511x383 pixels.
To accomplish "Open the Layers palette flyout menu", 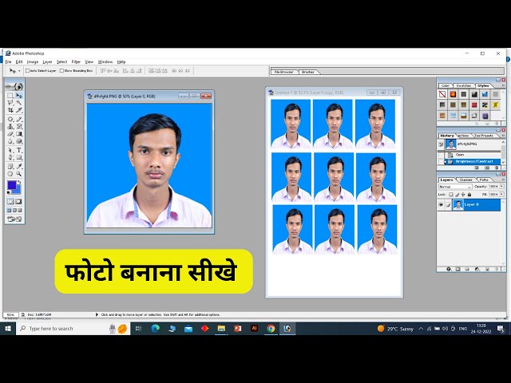I will 502,180.
